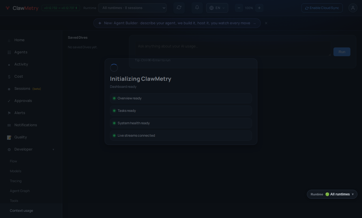Click the 100% zoom level text

[x=249, y=8]
